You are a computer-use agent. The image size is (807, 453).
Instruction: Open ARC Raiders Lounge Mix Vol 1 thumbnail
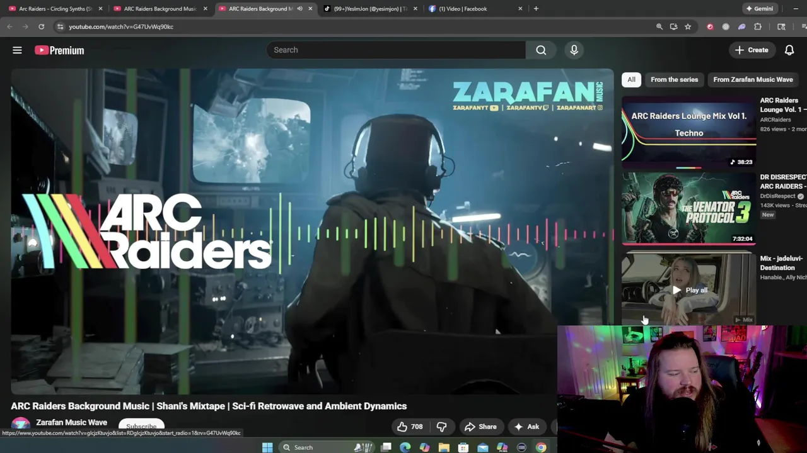click(688, 133)
